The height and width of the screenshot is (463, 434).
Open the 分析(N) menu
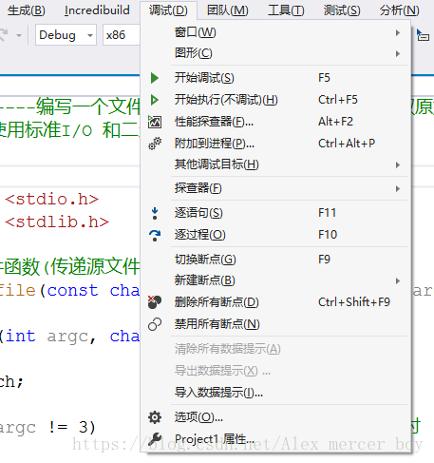tap(400, 10)
